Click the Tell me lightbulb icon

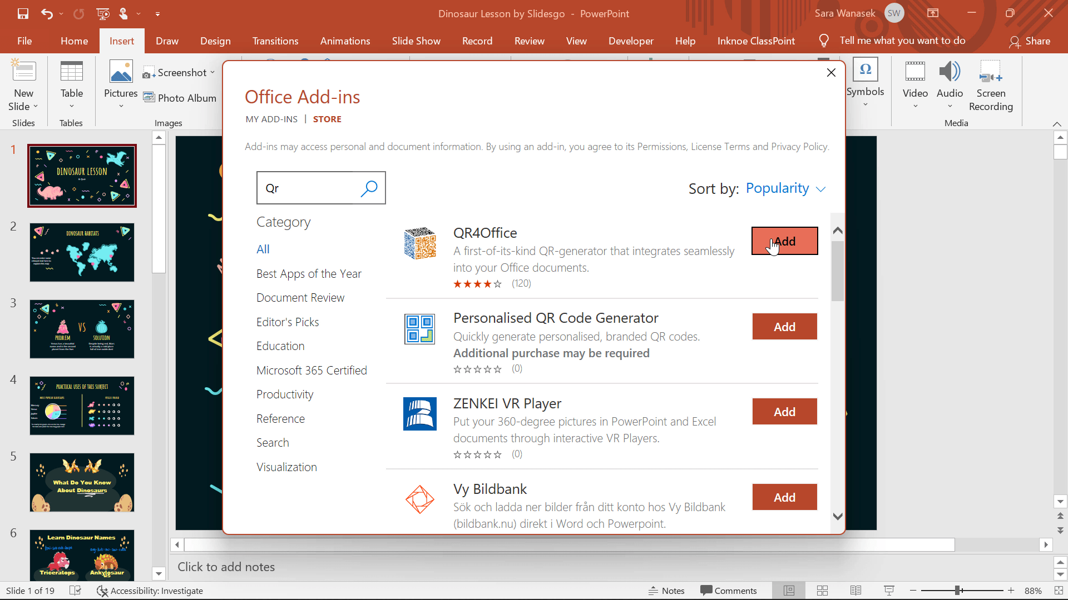pyautogui.click(x=824, y=41)
